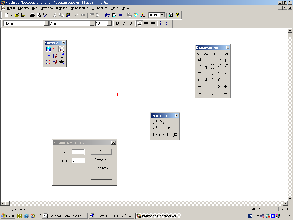Click the π button in Calculator
This screenshot has width=293, height=220.
coord(199,73)
